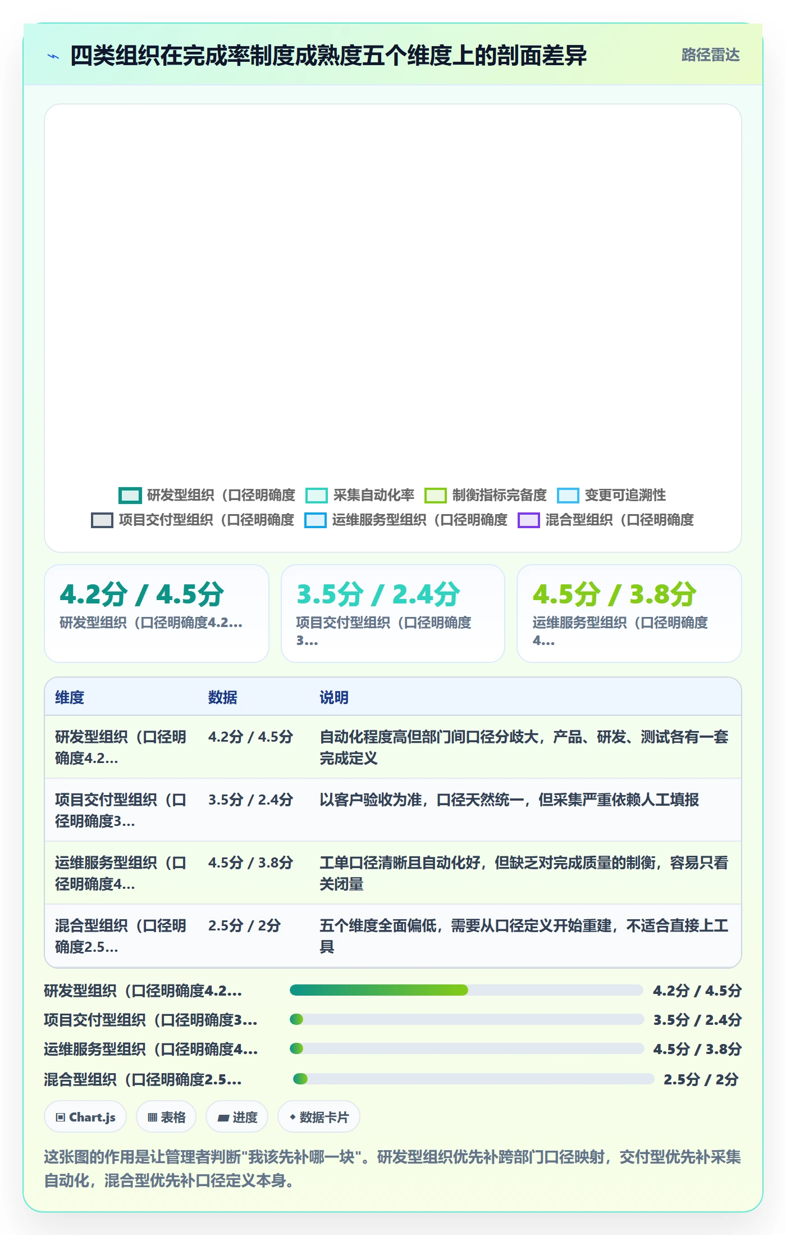Screen dimensions: 786x1235
Task: Toggle the 研发型组织 legend swatch
Action: (130, 496)
